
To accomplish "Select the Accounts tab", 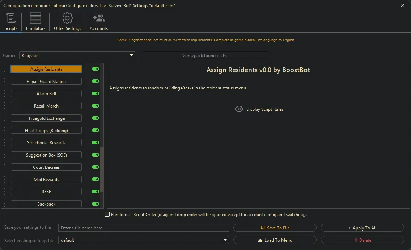I will tap(98, 22).
